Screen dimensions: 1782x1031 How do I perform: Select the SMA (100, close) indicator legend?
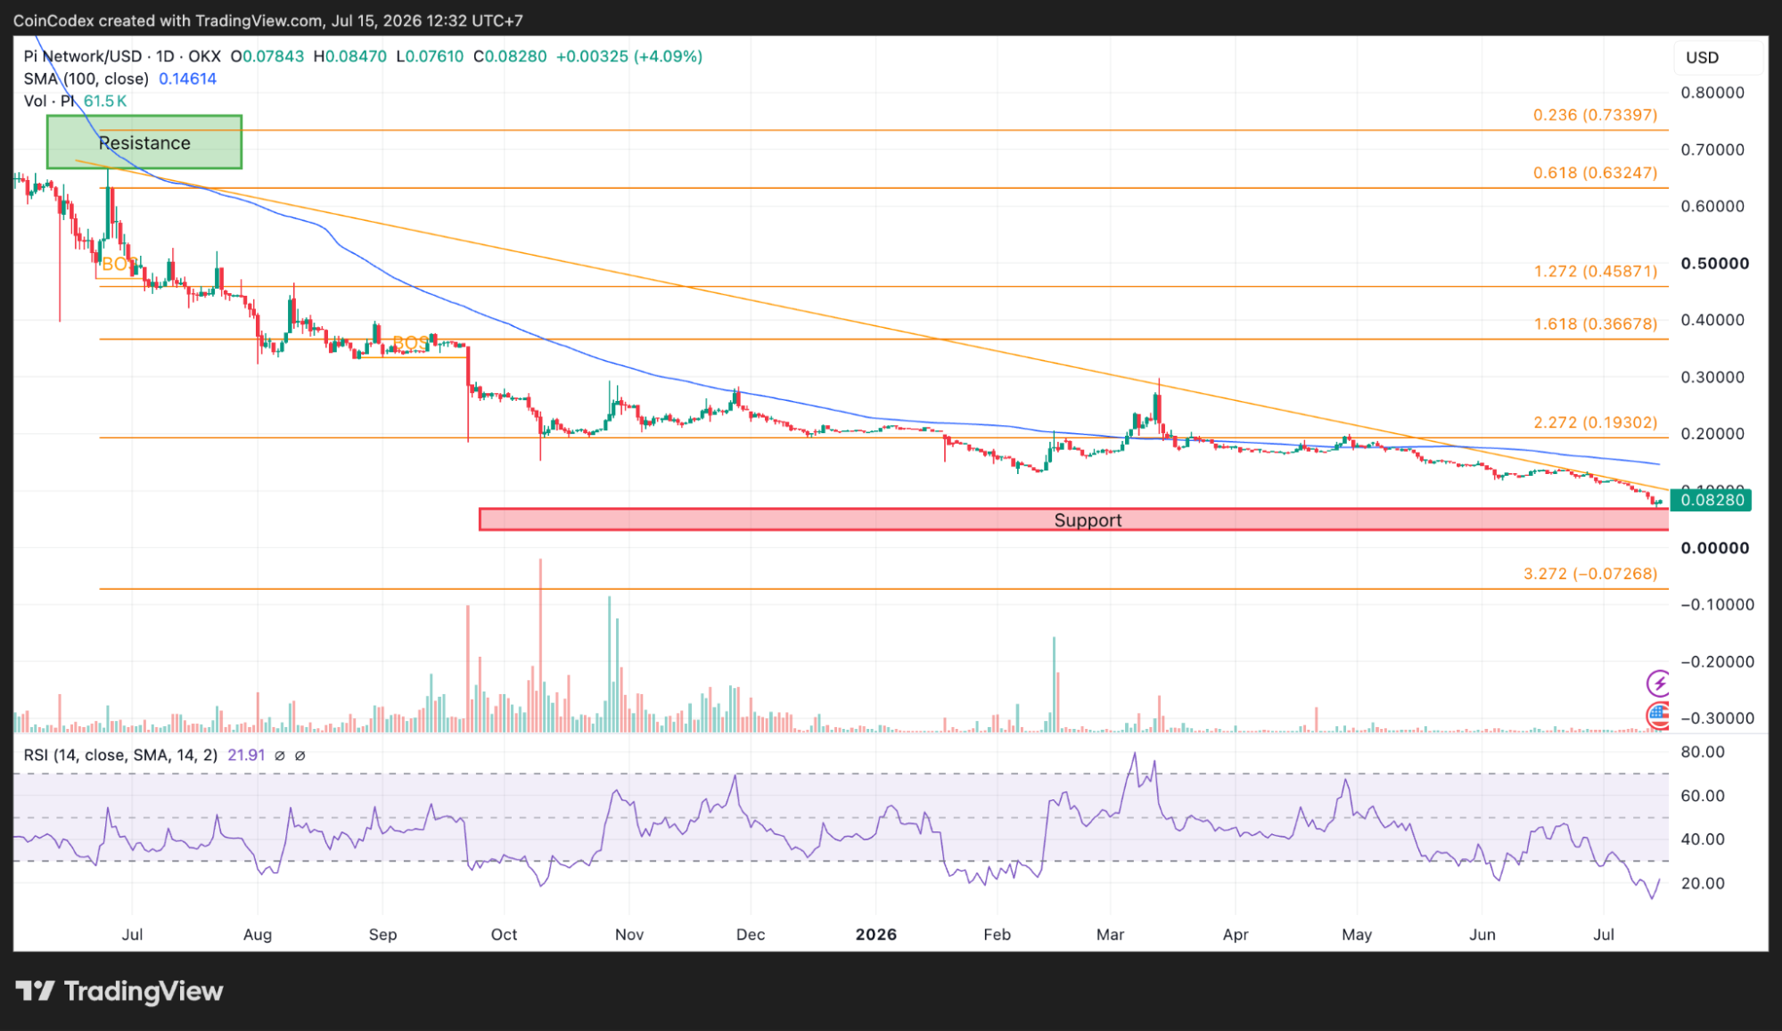click(86, 78)
